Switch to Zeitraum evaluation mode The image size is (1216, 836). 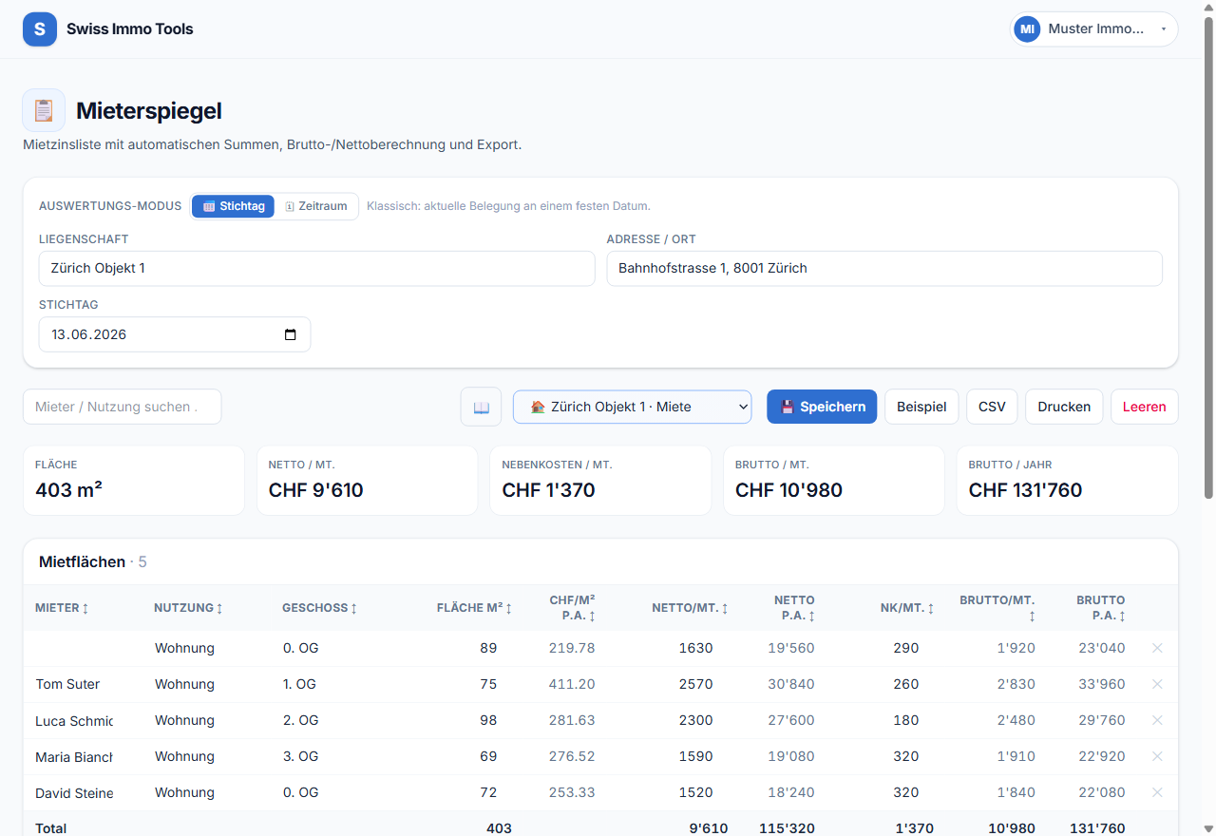(x=316, y=206)
